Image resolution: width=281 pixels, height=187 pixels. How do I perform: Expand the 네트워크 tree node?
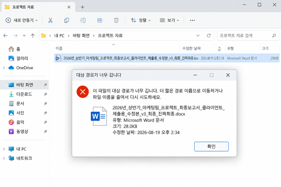[x=4, y=158]
